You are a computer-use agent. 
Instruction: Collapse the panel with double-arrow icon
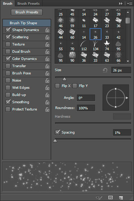point(121,4)
